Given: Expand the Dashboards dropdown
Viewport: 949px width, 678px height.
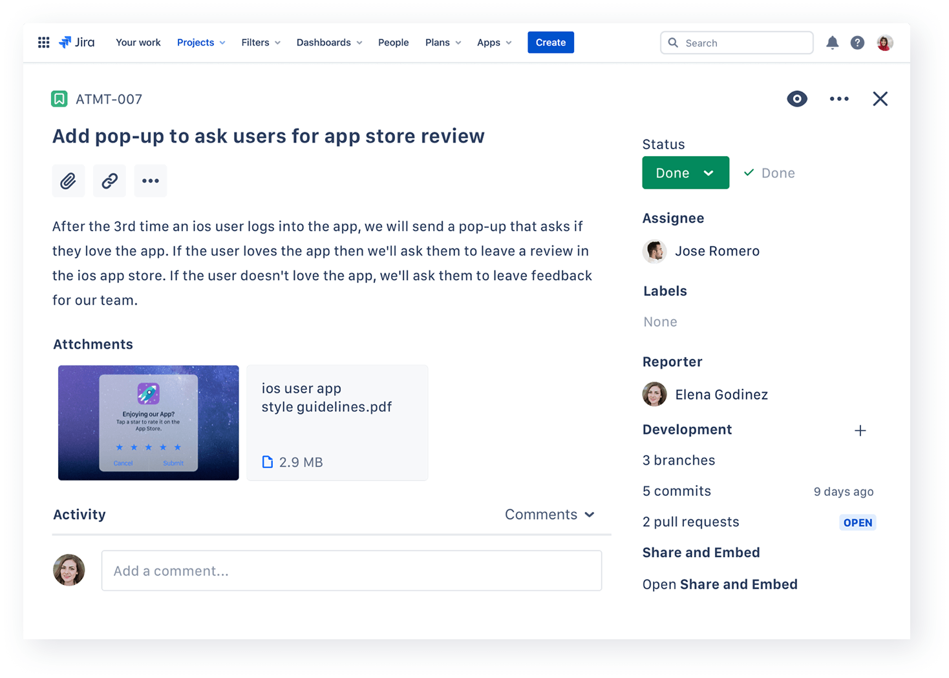Looking at the screenshot, I should (x=330, y=43).
